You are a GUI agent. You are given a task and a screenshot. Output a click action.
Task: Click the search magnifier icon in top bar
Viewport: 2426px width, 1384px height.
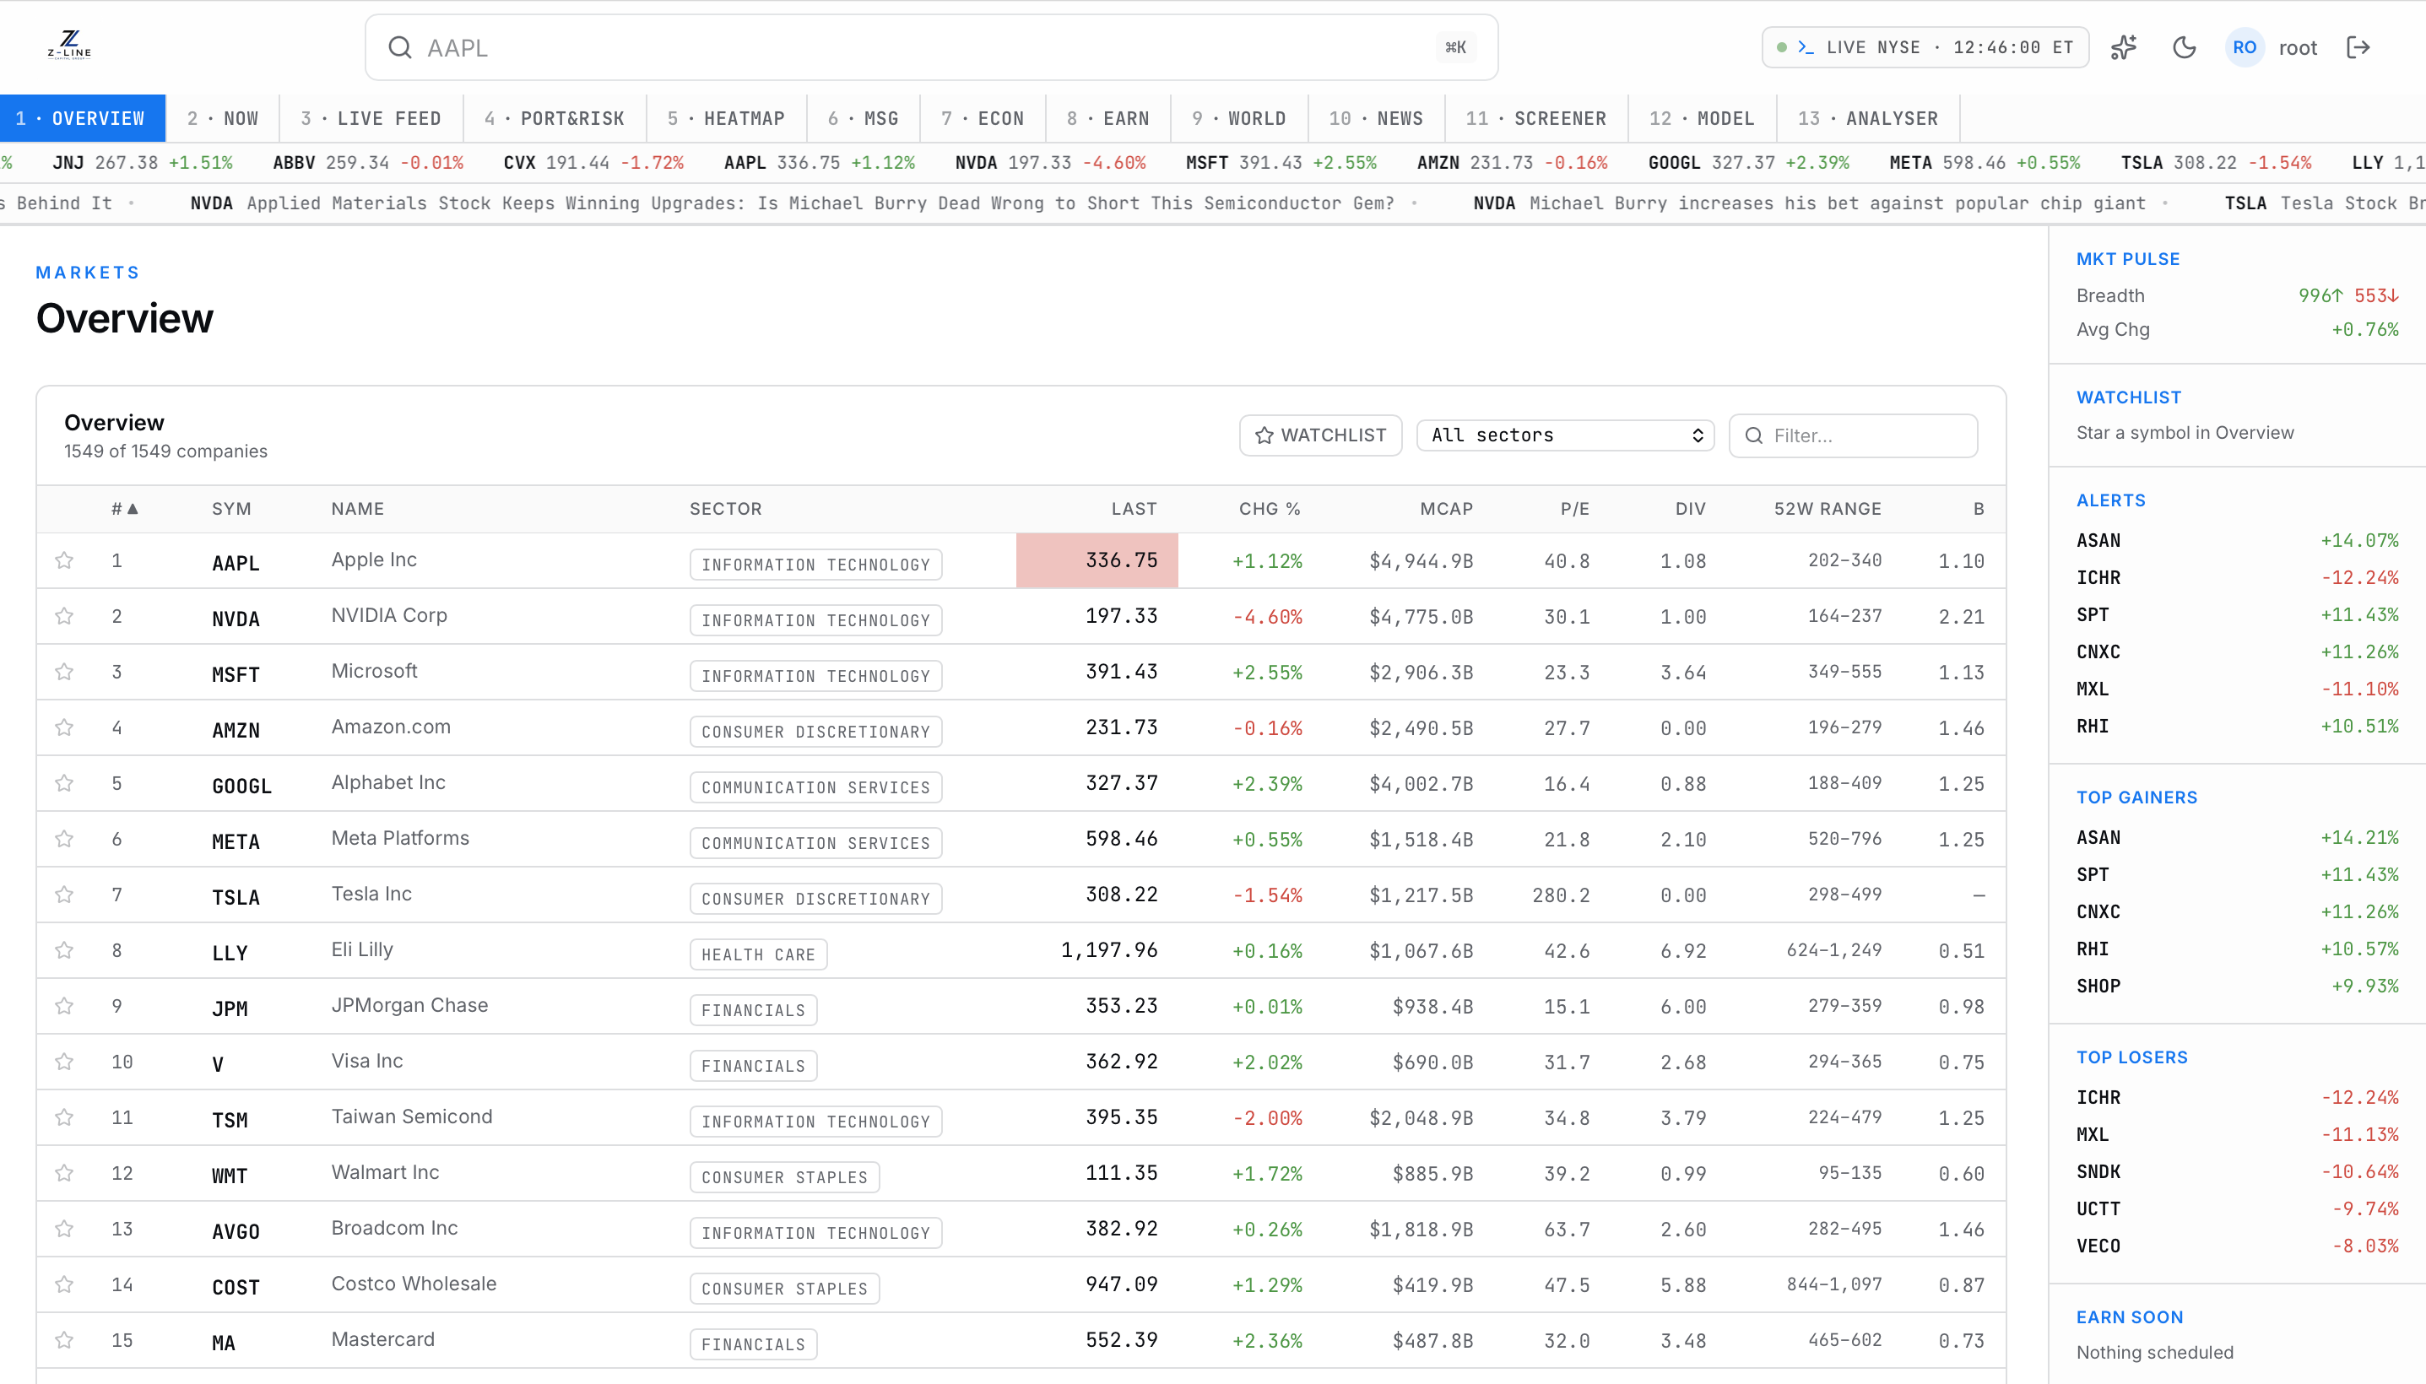[400, 47]
